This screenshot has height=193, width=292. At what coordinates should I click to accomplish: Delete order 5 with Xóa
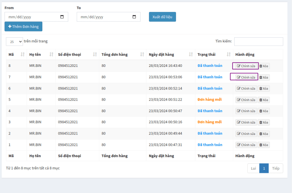[264, 100]
